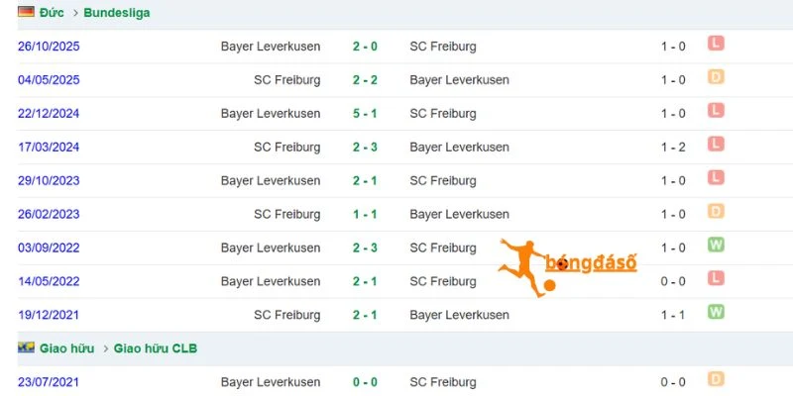This screenshot has width=793, height=396.
Task: Click the L result badge for 14/05/2022
Action: pos(716,278)
